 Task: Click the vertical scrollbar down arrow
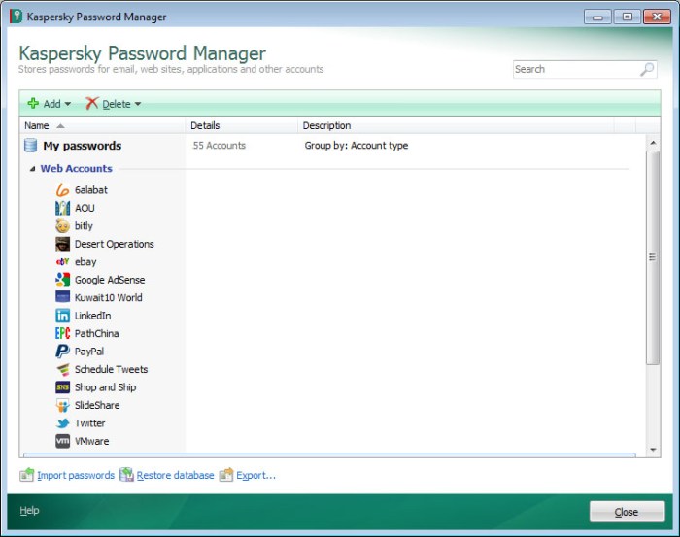[x=653, y=450]
